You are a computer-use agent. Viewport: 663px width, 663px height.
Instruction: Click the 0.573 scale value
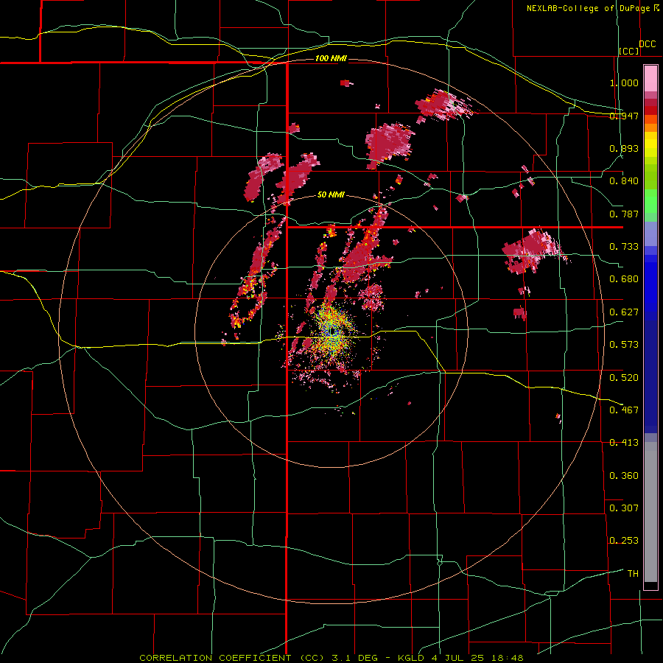624,345
